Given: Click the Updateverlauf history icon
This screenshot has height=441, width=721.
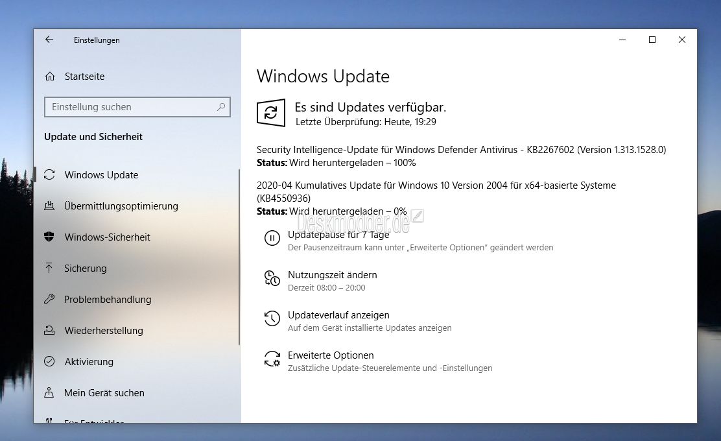Looking at the screenshot, I should (x=272, y=318).
